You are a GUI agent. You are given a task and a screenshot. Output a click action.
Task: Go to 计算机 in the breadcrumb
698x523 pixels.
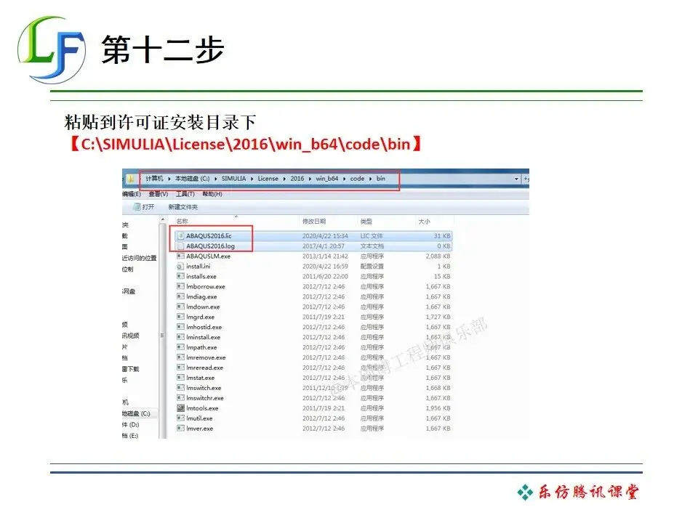coord(154,179)
